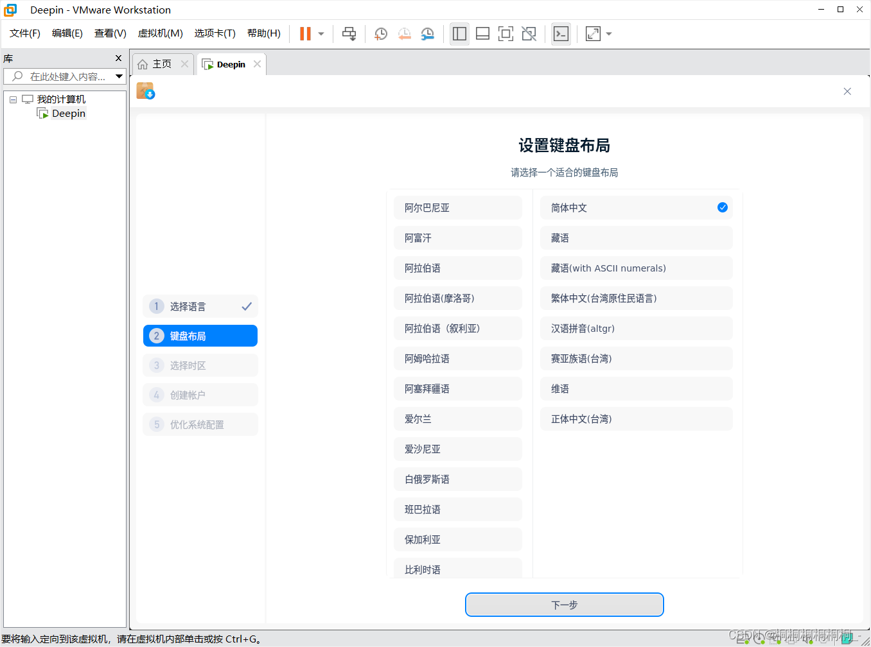
Task: Select 繁体中文(台湾原住民语言) variant
Action: coord(637,298)
